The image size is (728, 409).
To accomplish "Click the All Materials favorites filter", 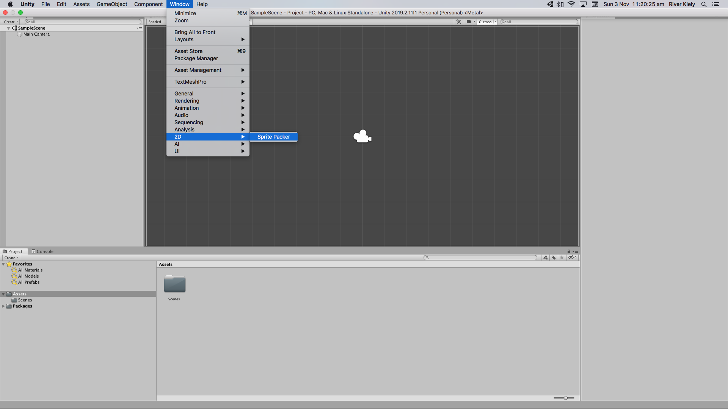I will pos(30,270).
